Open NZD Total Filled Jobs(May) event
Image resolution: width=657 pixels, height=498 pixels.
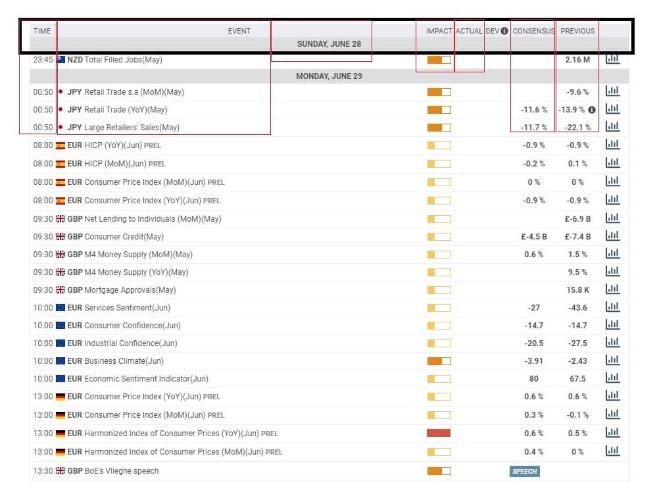pyautogui.click(x=114, y=60)
